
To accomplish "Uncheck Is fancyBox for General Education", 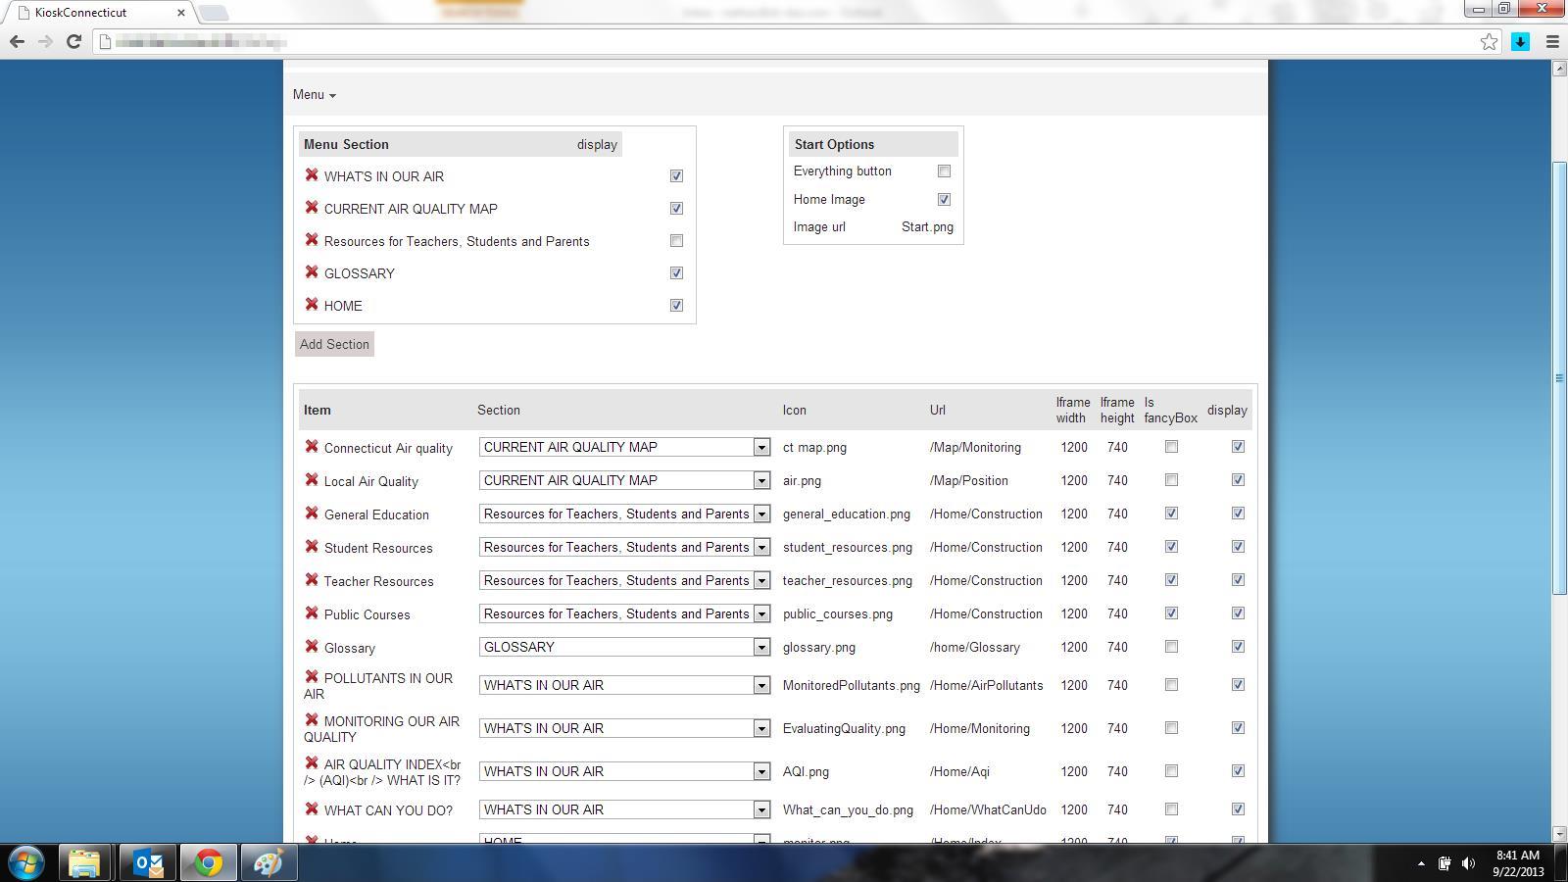I will pos(1171,514).
